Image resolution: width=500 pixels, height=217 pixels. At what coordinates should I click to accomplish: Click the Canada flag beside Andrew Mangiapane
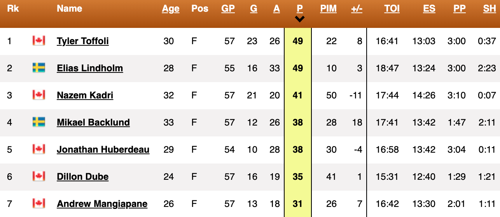click(x=39, y=203)
